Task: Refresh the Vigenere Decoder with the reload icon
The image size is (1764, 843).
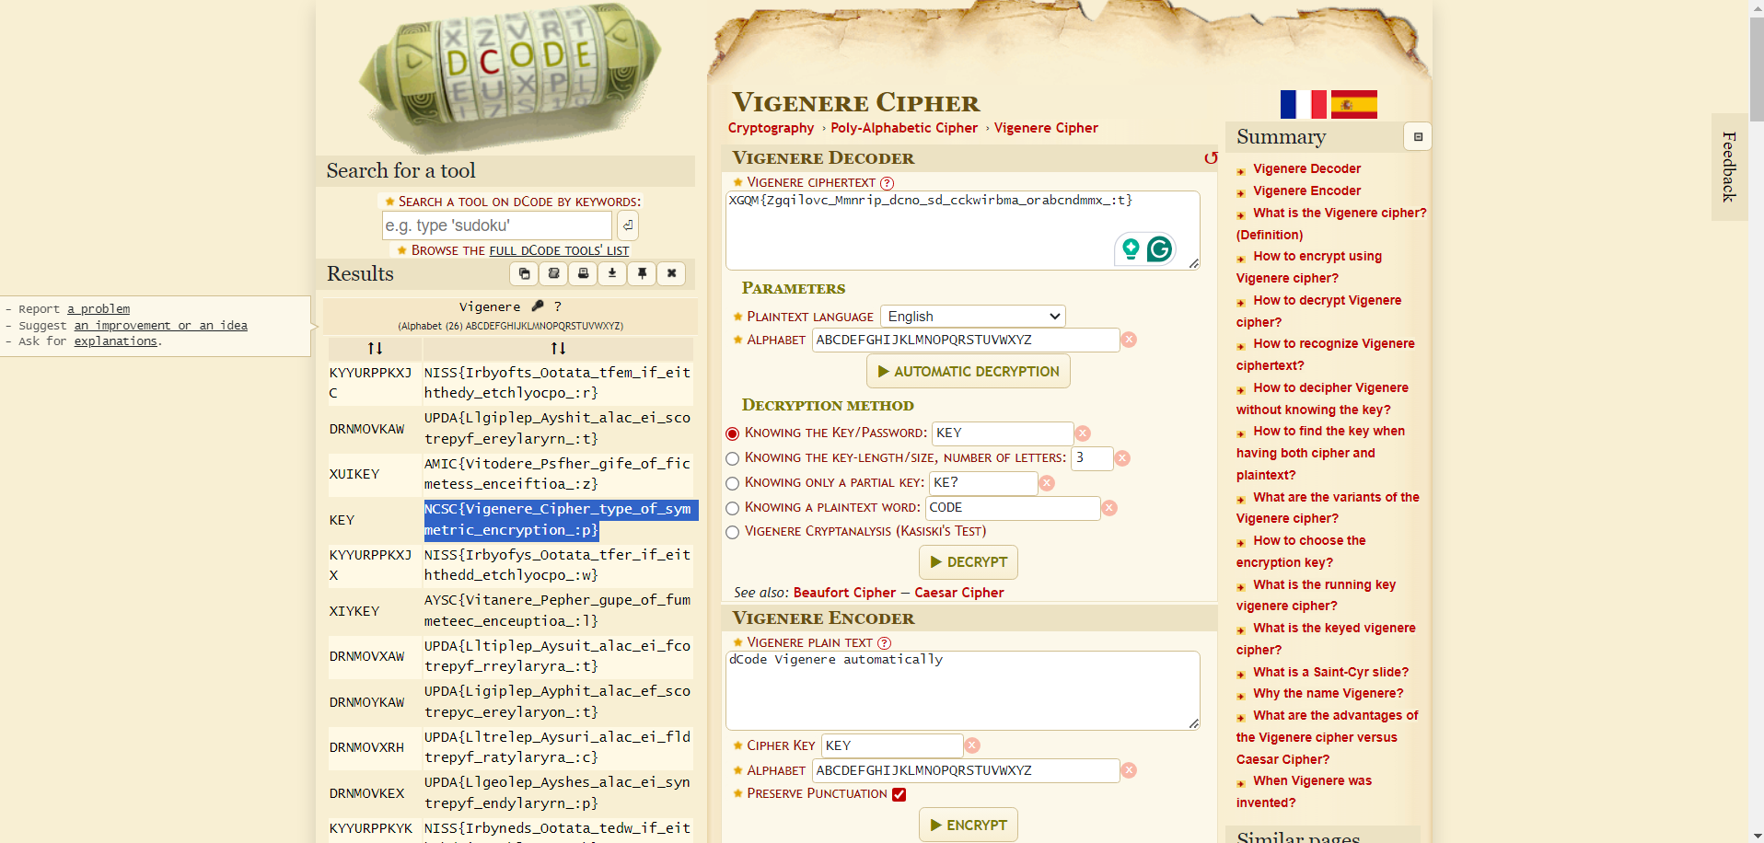Action: pyautogui.click(x=1211, y=157)
